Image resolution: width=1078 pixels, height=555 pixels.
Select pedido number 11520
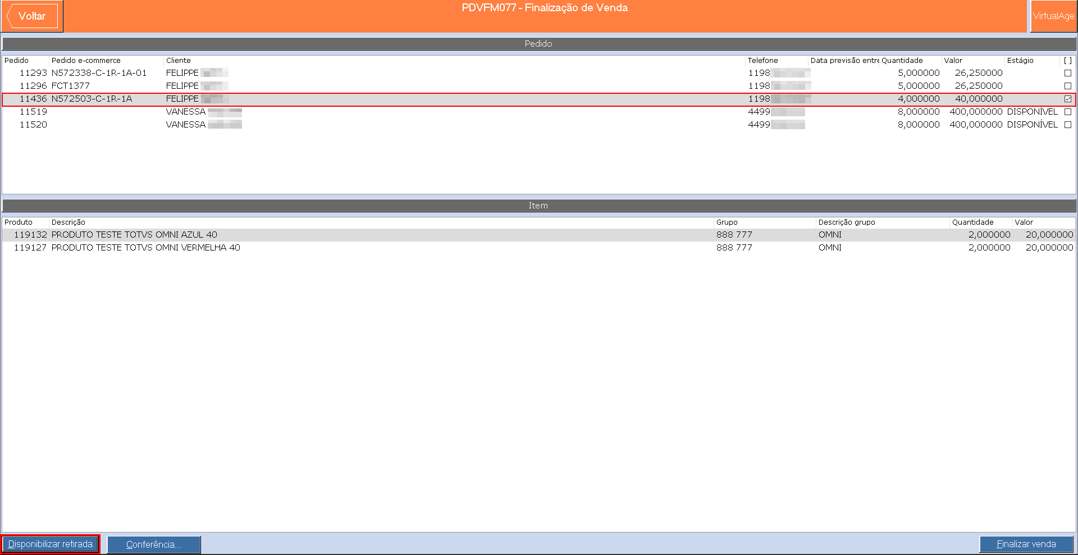pos(33,125)
